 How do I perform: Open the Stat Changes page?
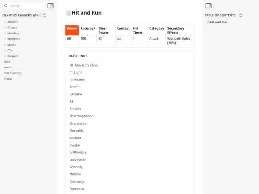click(12, 73)
